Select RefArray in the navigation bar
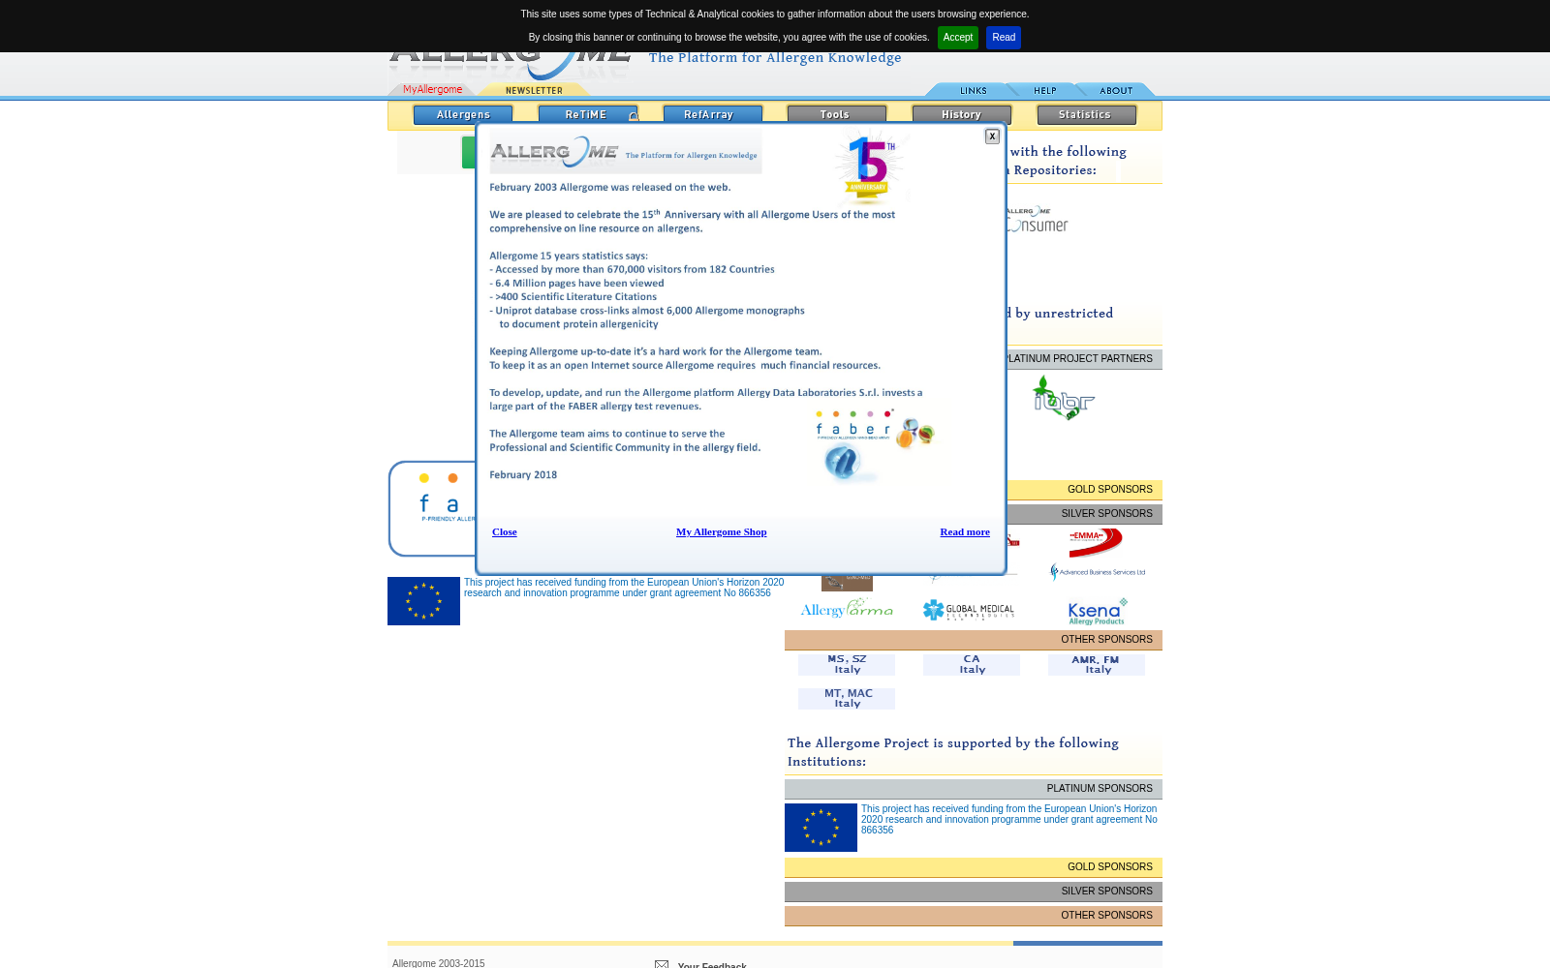This screenshot has width=1550, height=968. [712, 115]
